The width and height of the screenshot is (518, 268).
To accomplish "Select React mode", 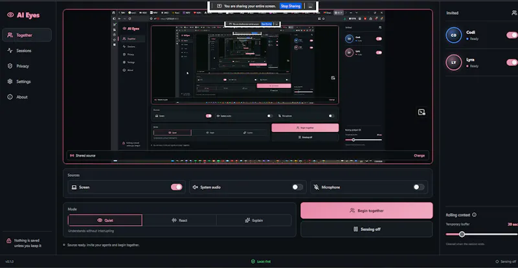I will tap(179, 220).
